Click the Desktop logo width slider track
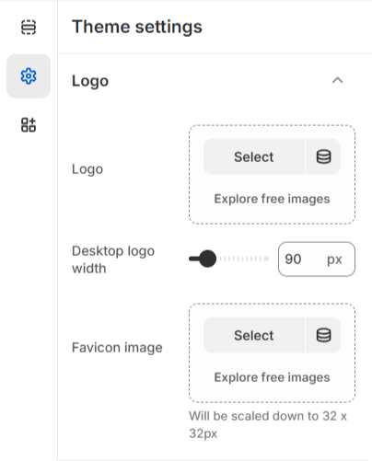Viewport: 372px width, 461px height. (x=229, y=259)
